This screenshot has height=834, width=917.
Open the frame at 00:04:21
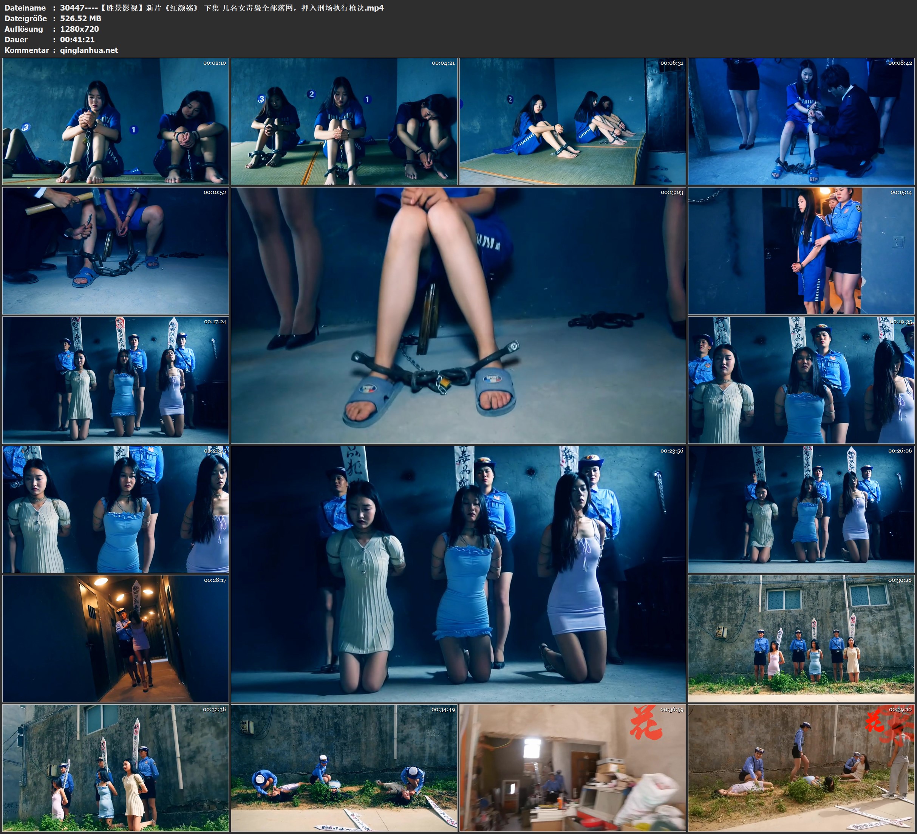click(x=344, y=121)
